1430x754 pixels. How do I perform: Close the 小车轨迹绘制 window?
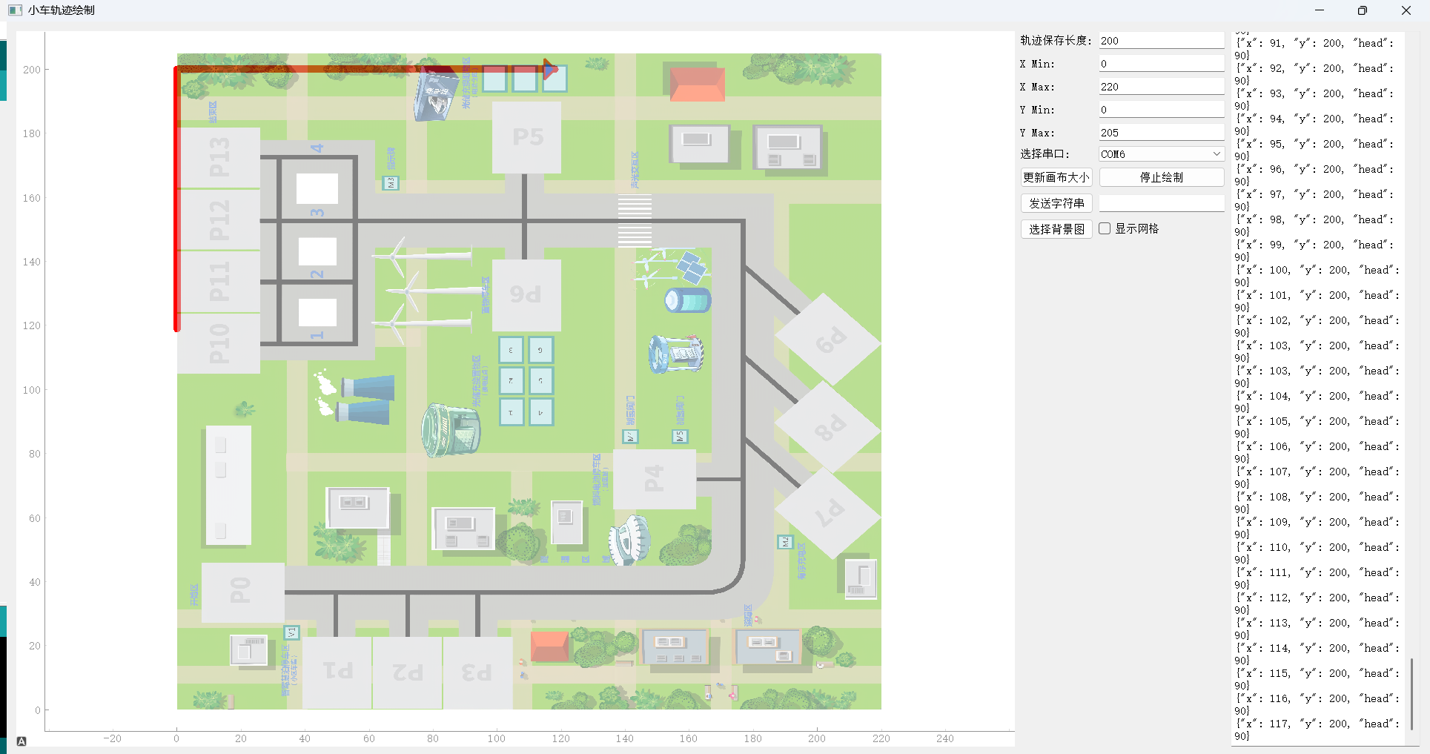tap(1406, 10)
